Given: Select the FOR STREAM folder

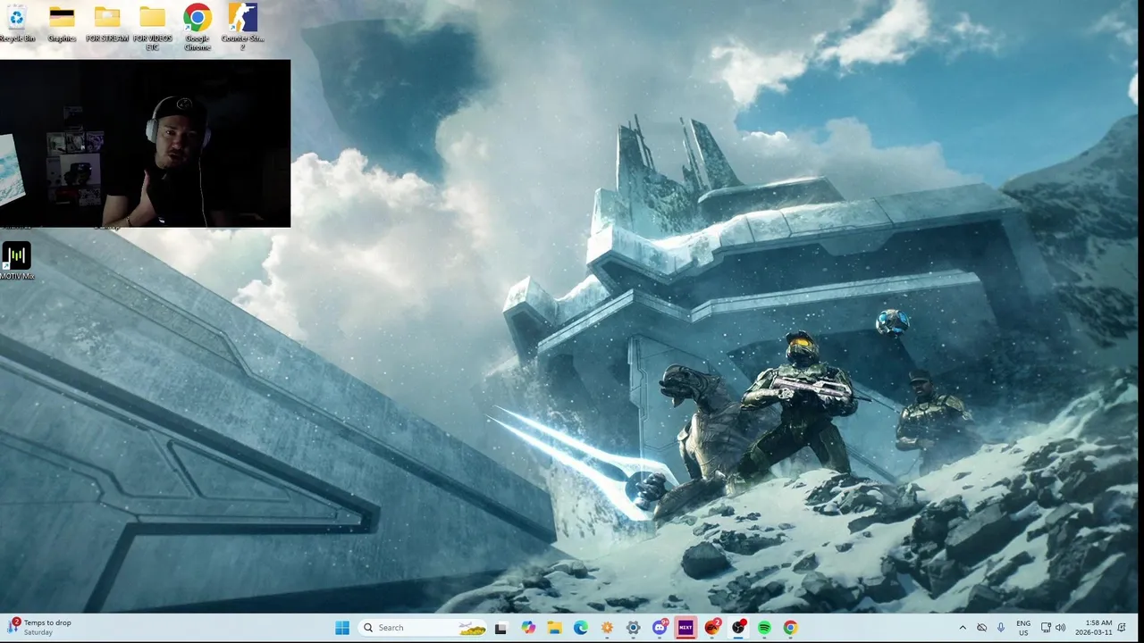Looking at the screenshot, I should point(107,24).
